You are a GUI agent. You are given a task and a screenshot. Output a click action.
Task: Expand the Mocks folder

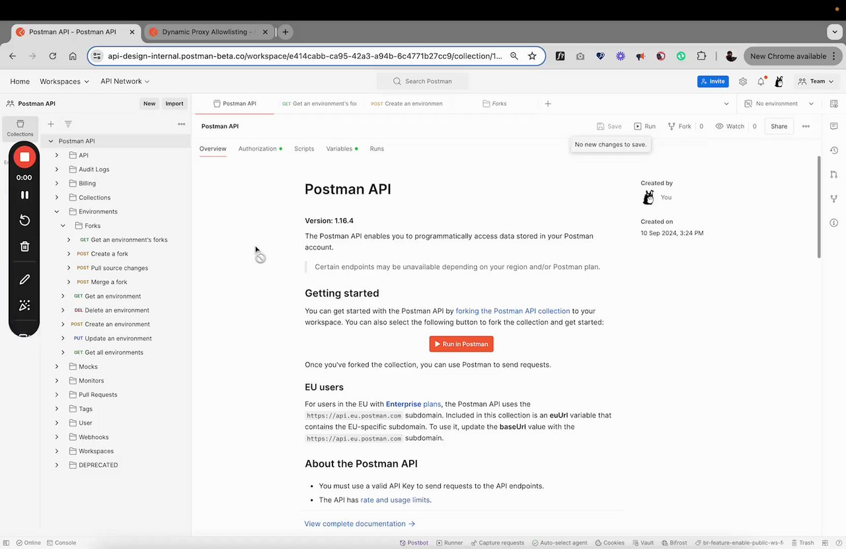[x=56, y=367]
